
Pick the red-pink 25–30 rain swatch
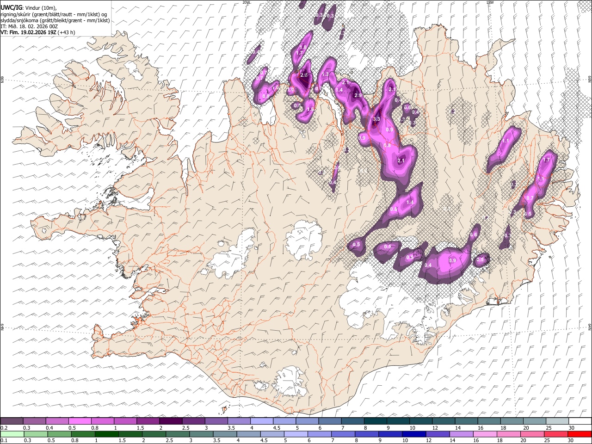click(555, 434)
